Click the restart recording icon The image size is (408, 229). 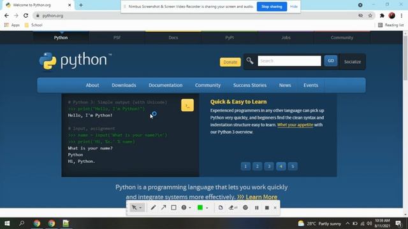click(x=245, y=207)
